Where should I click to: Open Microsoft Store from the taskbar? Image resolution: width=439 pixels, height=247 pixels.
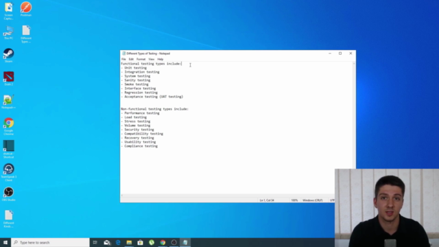[140, 242]
